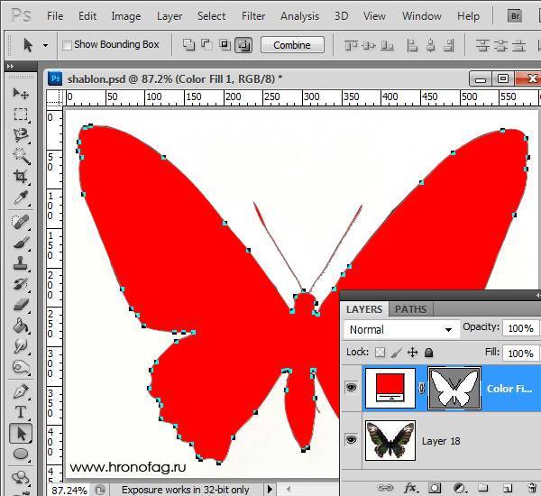Click Distribute top edges icon
The width and height of the screenshot is (541, 496).
pyautogui.click(x=482, y=46)
